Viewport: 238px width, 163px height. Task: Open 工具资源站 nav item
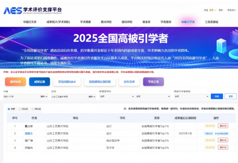click(x=211, y=22)
